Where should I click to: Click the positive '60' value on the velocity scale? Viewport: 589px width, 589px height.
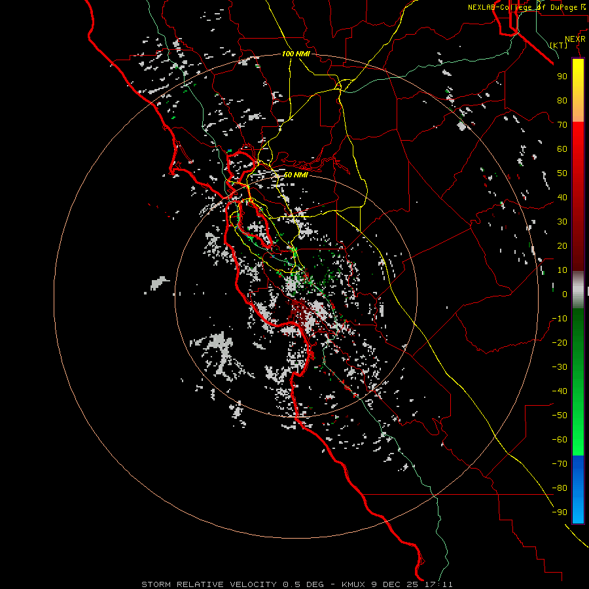pyautogui.click(x=562, y=149)
